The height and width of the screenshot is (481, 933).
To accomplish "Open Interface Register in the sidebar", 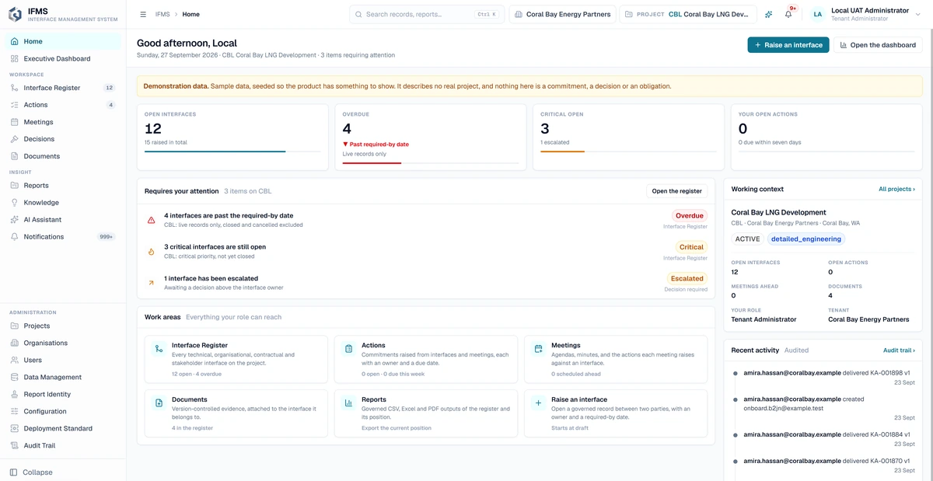I will tap(63, 88).
